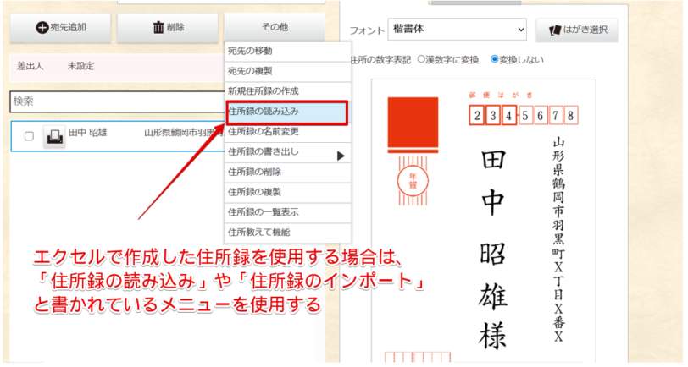The width and height of the screenshot is (688, 367).
Task: Click the postcard preview name 田中昭雄様
Action: pyautogui.click(x=493, y=249)
